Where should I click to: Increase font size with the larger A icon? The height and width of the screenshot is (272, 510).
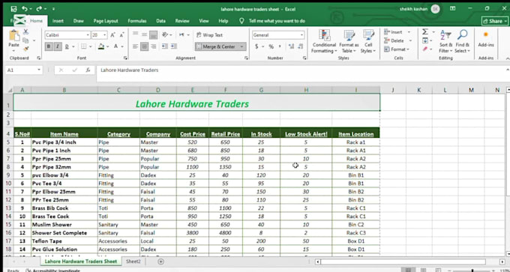pyautogui.click(x=112, y=35)
